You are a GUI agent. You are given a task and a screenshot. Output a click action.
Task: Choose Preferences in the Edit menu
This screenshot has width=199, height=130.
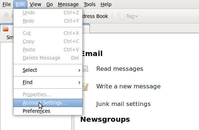pyautogui.click(x=48, y=111)
